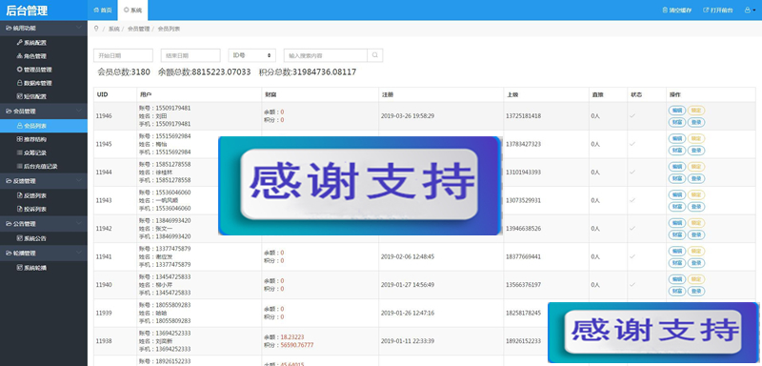Click registration time 2019-03-26 19:58:29
The image size is (762, 366).
pos(408,115)
